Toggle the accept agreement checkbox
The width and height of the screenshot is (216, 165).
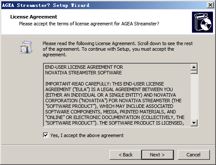pos(46,135)
